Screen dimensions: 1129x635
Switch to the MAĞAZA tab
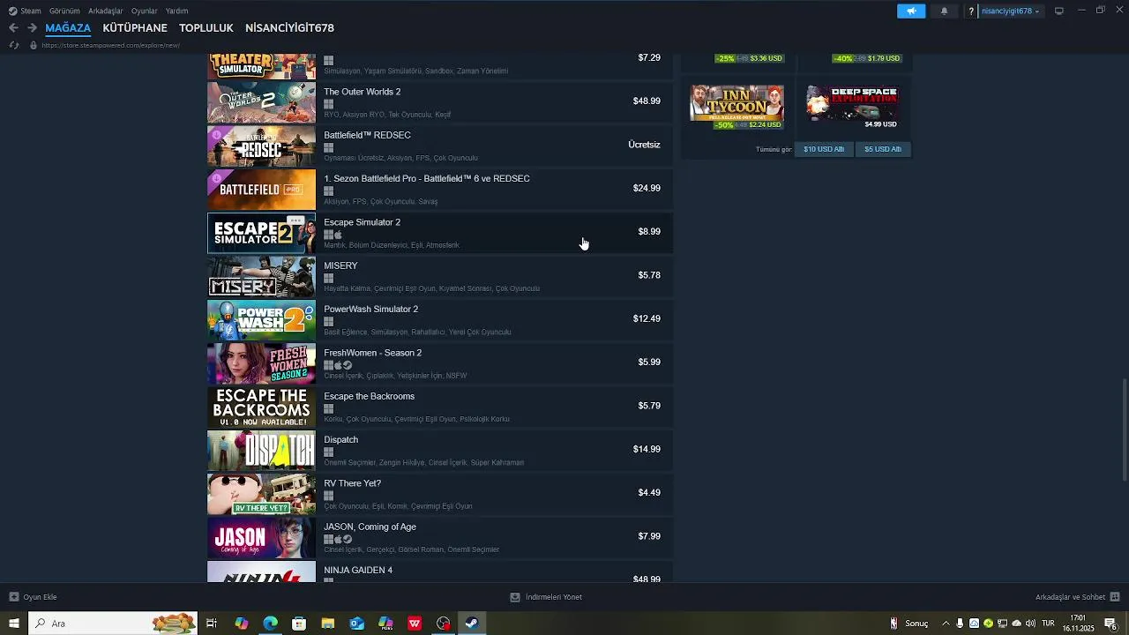pyautogui.click(x=68, y=27)
